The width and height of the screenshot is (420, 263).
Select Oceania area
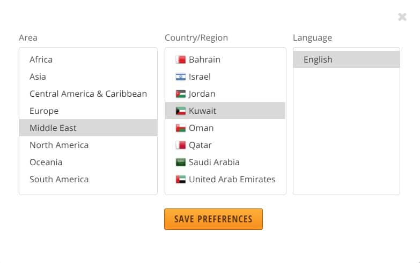pos(88,162)
